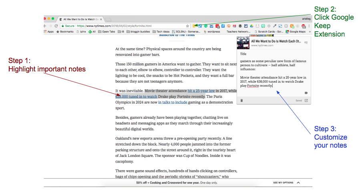The image size is (358, 193).
Task: Open the Buffer stacked-layers extension icon
Action: tap(240, 26)
